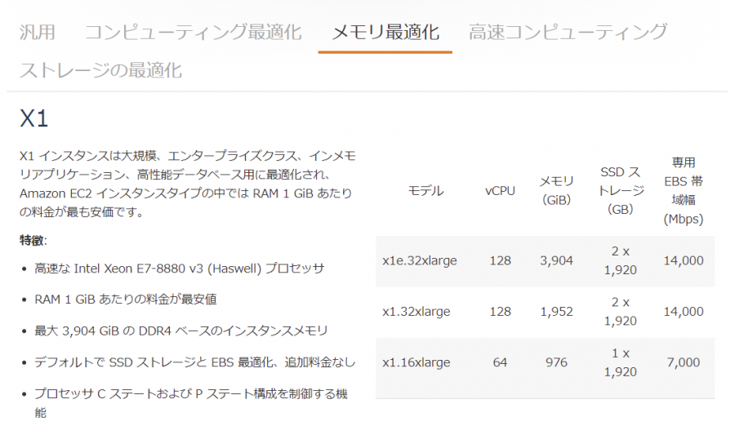Select the x1.32xlarge model row
The image size is (735, 435).
(x=546, y=312)
